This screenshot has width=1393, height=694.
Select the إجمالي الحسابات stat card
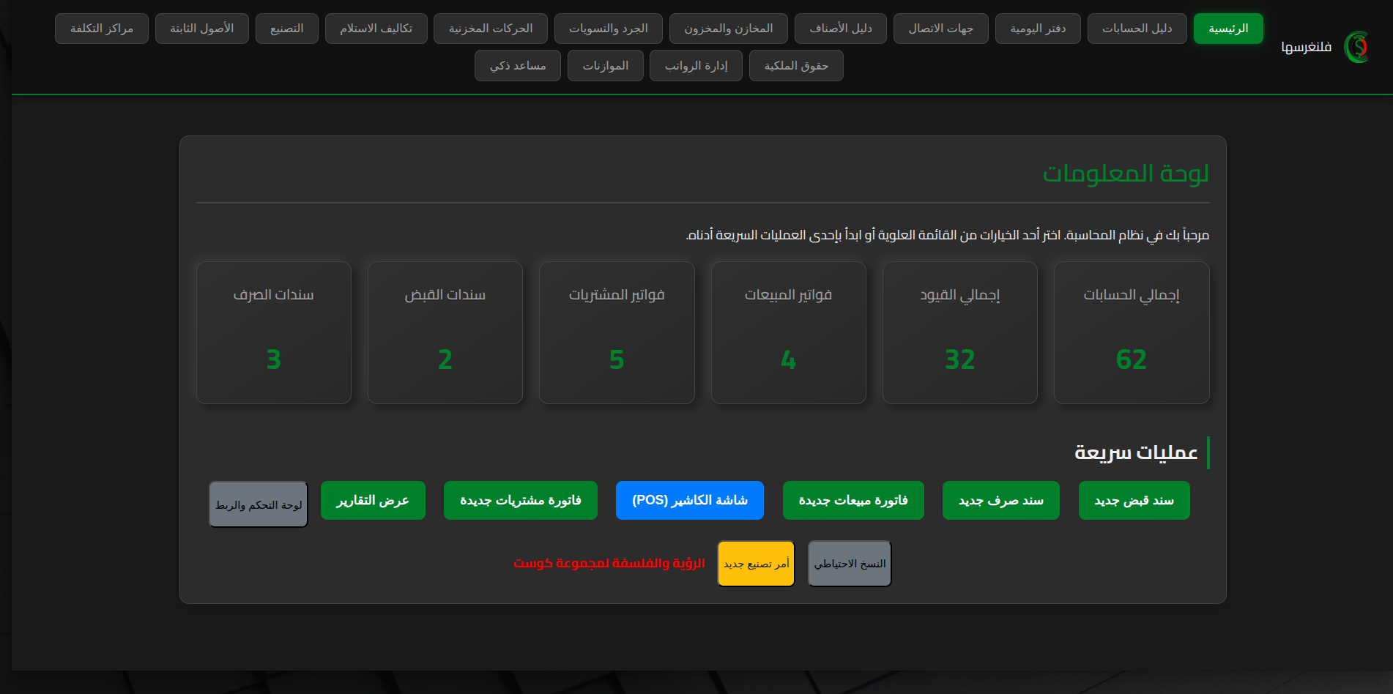click(x=1131, y=332)
